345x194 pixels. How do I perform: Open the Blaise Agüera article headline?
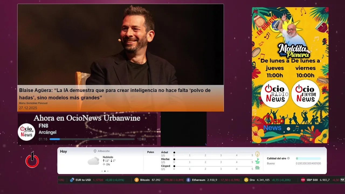(115, 94)
